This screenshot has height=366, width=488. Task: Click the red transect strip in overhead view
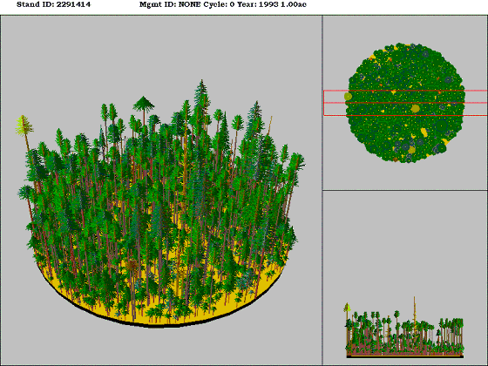click(405, 103)
